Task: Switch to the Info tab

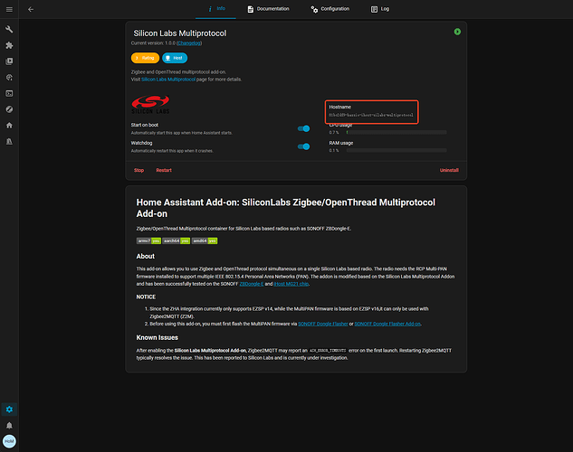Action: click(x=216, y=9)
